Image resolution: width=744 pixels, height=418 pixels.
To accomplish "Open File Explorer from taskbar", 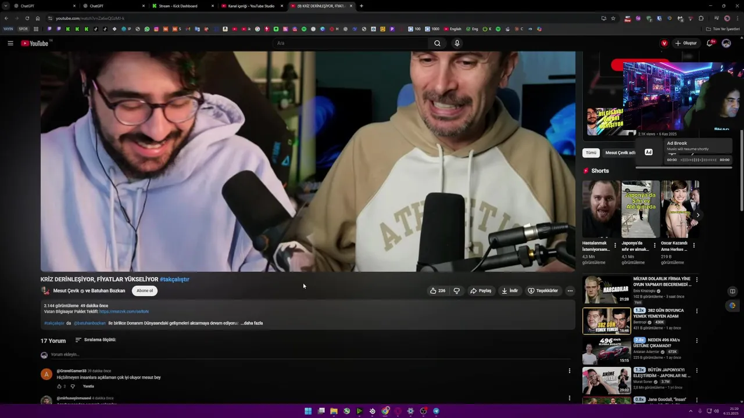I will (x=334, y=411).
